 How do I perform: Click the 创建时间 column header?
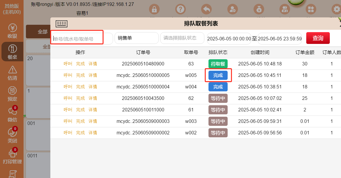[260, 52]
